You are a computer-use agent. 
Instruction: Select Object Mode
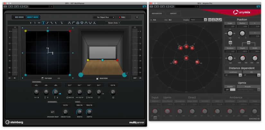[x=32, y=17]
